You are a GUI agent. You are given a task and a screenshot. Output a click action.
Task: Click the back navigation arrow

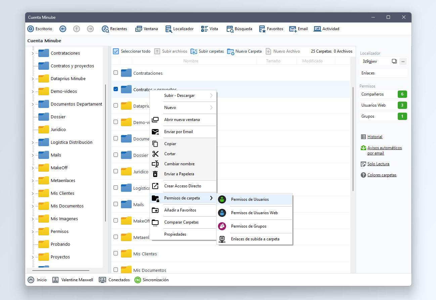point(63,29)
